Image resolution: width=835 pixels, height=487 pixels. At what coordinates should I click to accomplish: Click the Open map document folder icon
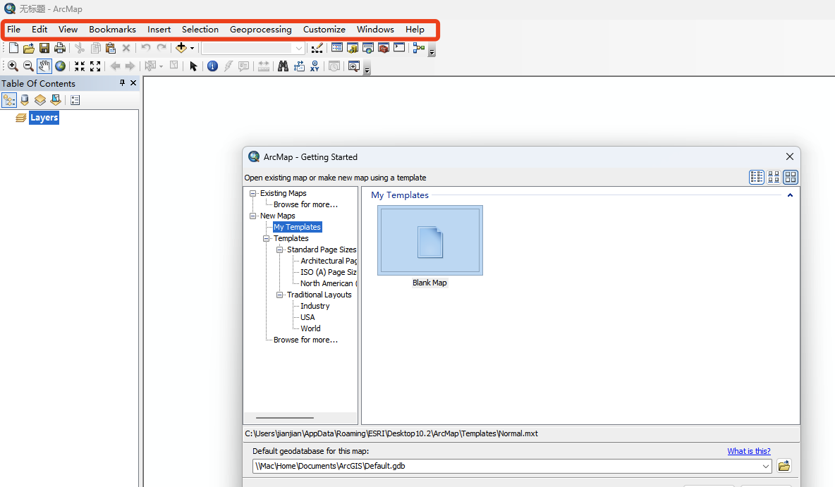(x=29, y=49)
